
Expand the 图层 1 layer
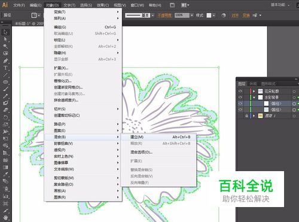pos(254,115)
